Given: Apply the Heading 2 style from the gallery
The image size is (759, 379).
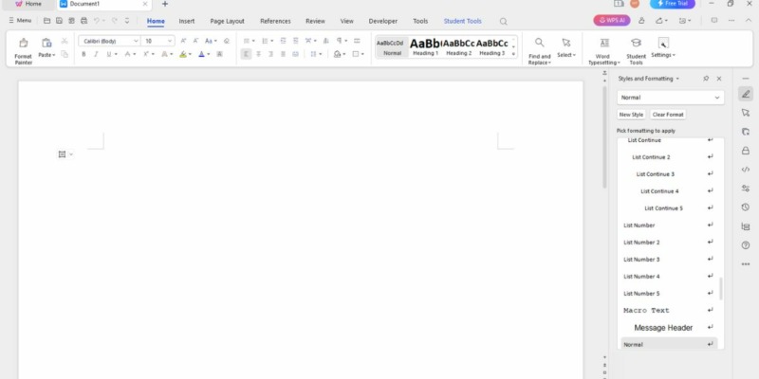Looking at the screenshot, I should coord(458,46).
